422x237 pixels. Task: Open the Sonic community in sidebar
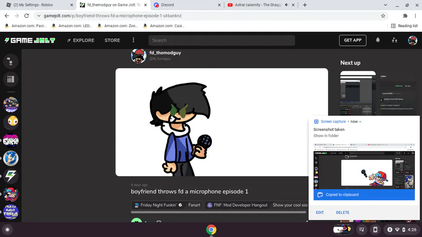[x=11, y=158]
